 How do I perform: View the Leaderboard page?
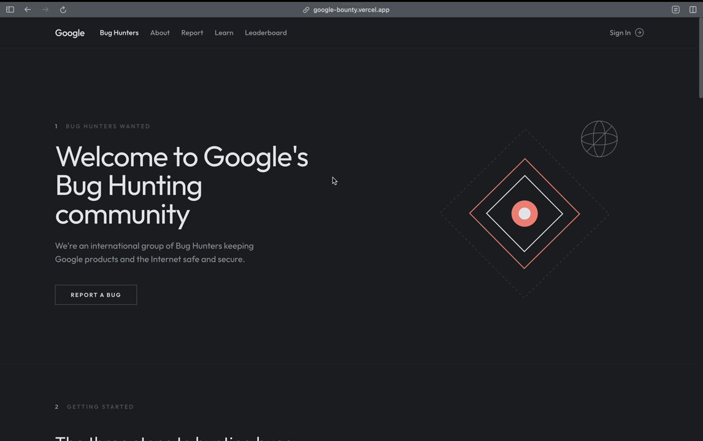coord(266,32)
